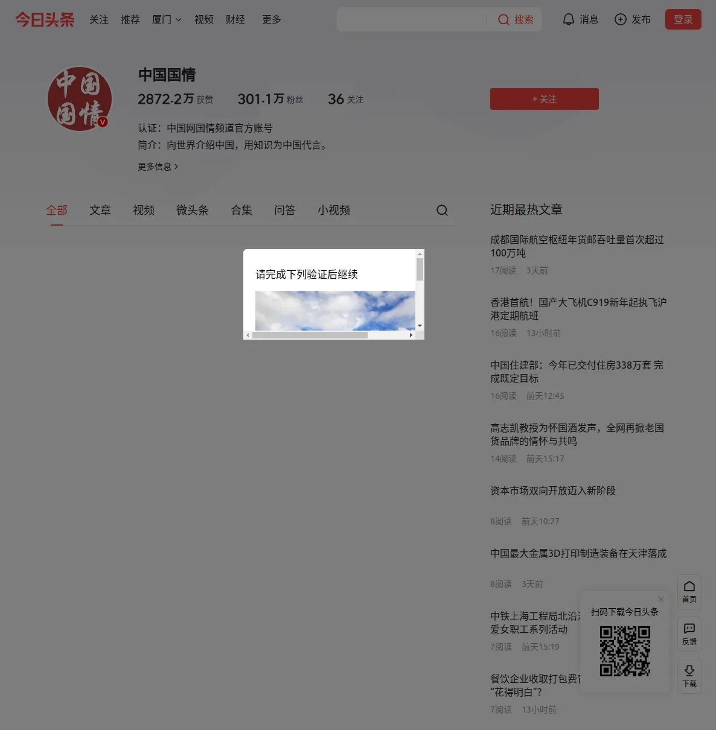The image size is (716, 730).
Task: Open article 中国住建部：今年已交付住房338万套
Action: 577,372
